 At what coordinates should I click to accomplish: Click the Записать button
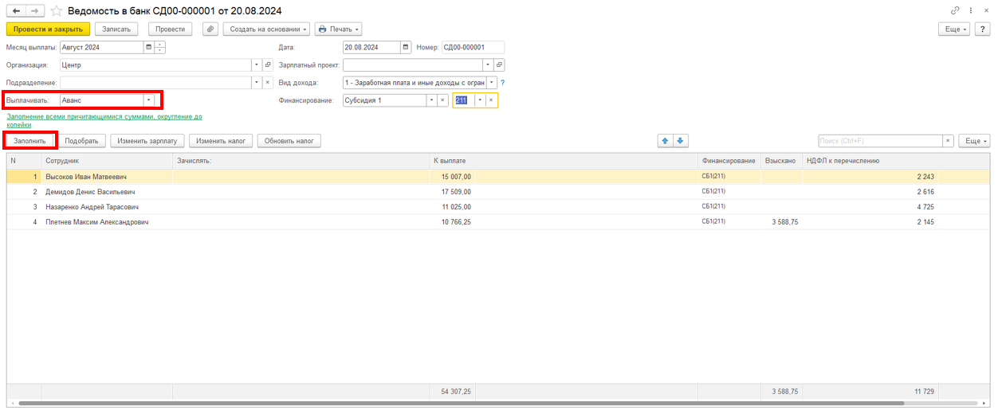(x=116, y=29)
